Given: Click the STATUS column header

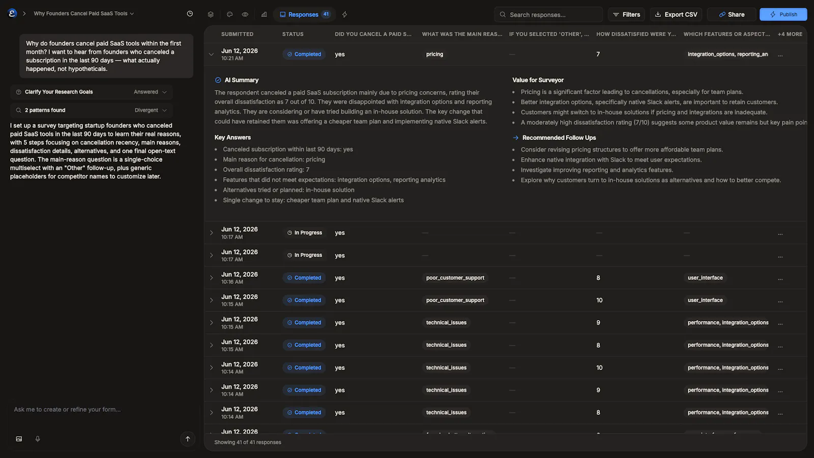Looking at the screenshot, I should tap(293, 34).
